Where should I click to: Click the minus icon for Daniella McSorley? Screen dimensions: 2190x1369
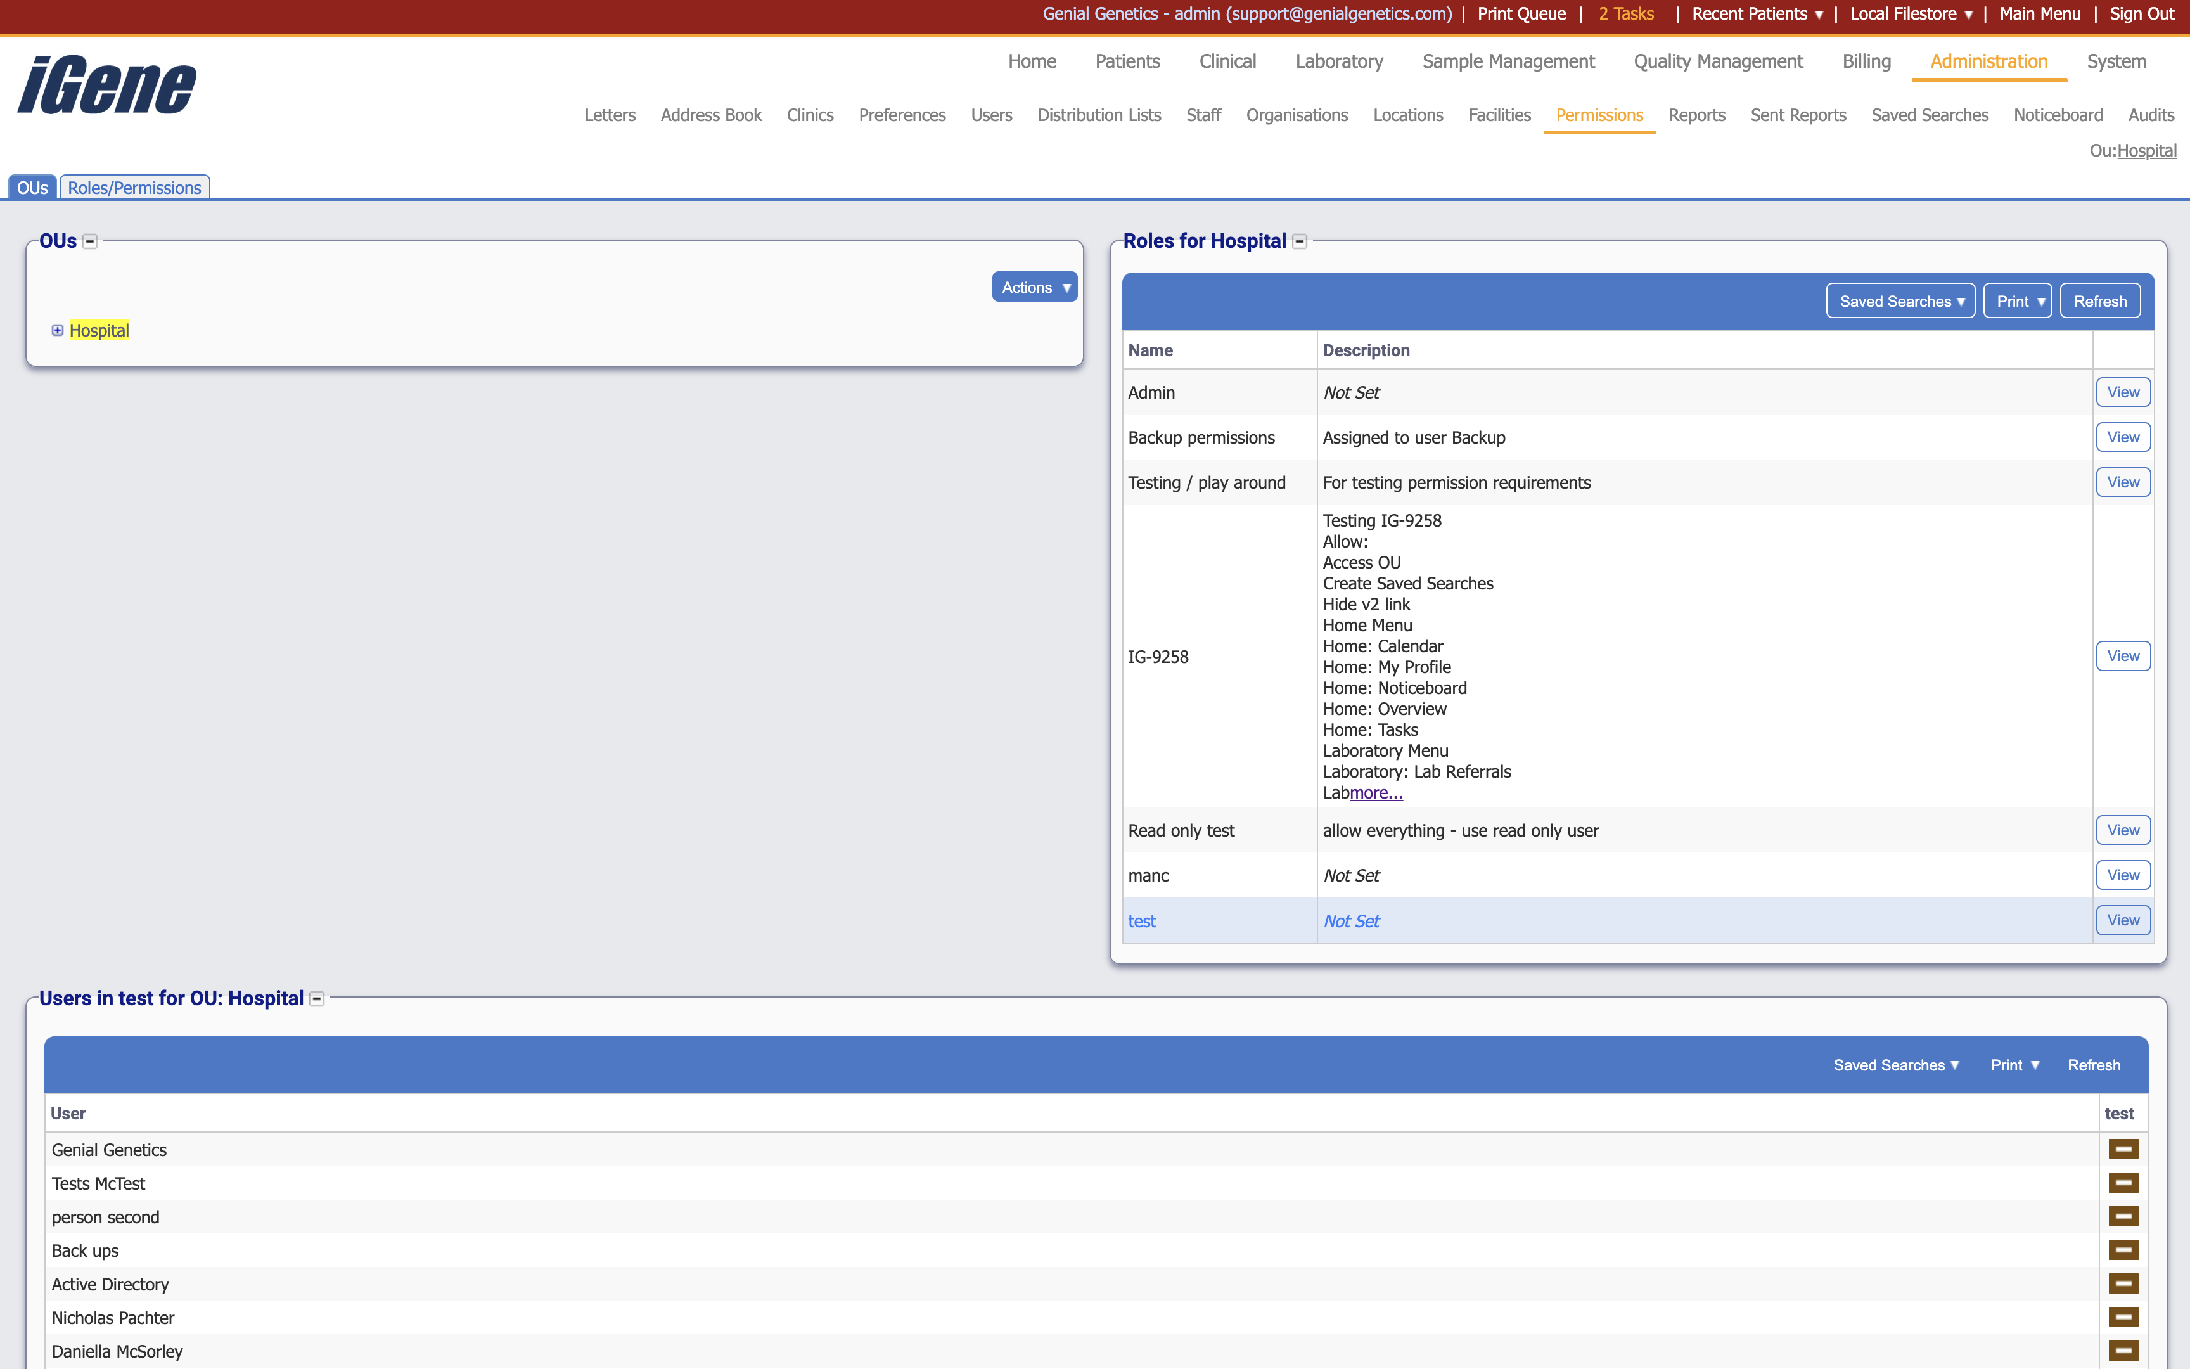tap(2123, 1350)
